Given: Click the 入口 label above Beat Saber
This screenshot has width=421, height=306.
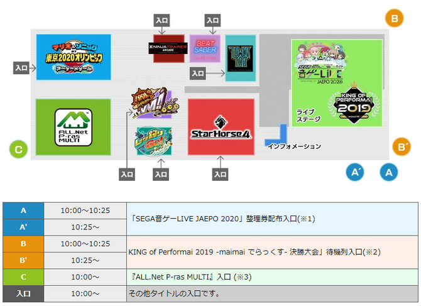Looking at the screenshot, I should [212, 20].
